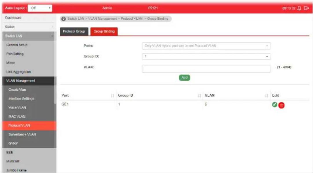Screen dimensions: 313x173
Task: Open Jumbo Frame in sidebar
Action: 16,170
